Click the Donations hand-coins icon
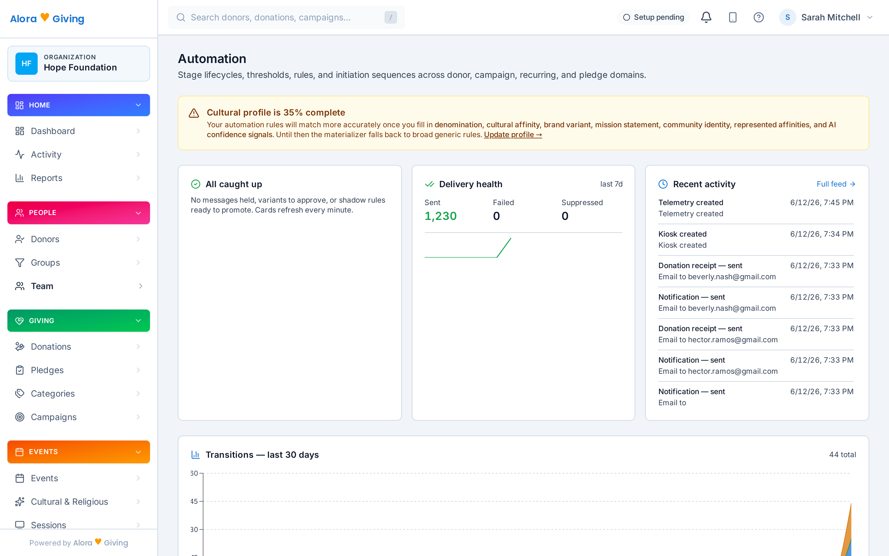 pos(20,346)
